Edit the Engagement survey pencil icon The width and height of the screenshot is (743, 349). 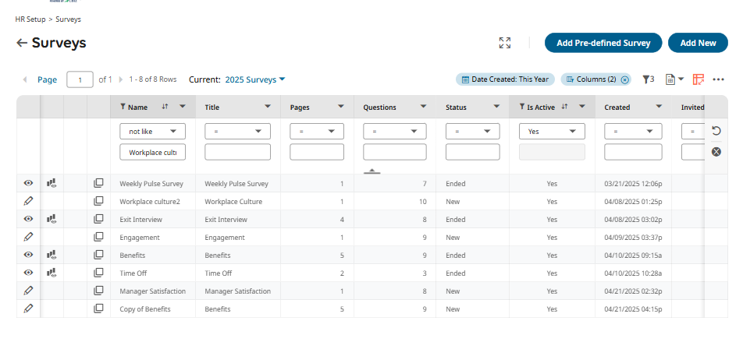28,237
